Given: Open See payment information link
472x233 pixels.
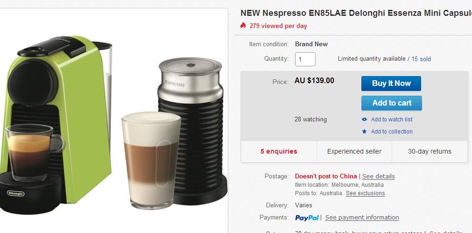Looking at the screenshot, I should click(362, 217).
